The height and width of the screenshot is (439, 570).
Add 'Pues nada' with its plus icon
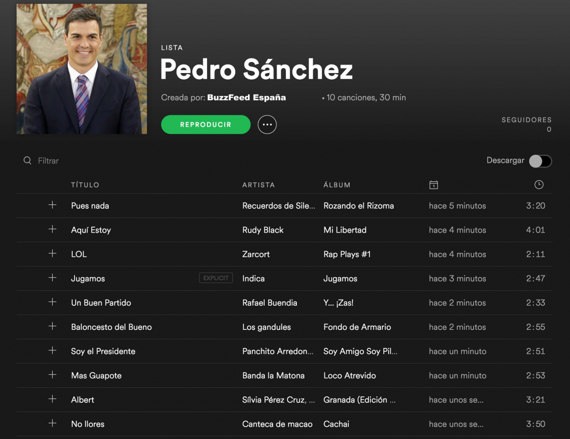click(52, 205)
